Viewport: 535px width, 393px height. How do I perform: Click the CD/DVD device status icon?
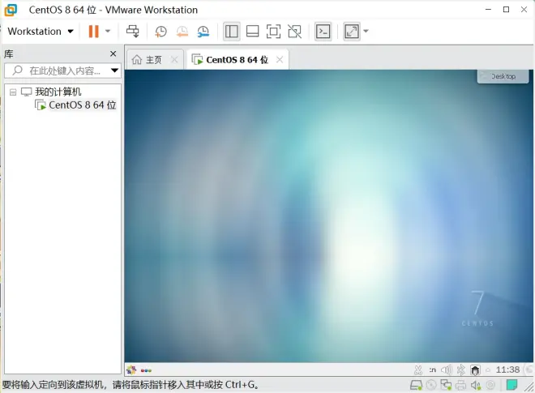pyautogui.click(x=431, y=385)
